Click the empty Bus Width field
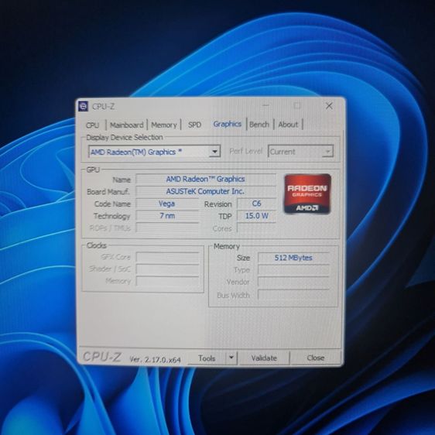435x435 pixels. point(293,295)
